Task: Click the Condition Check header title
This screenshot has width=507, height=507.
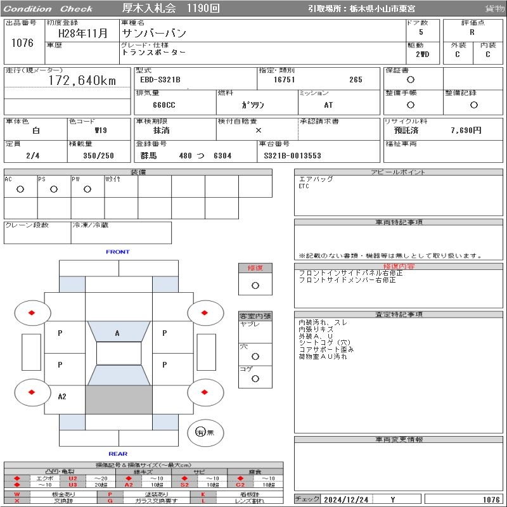Action: pyautogui.click(x=48, y=9)
